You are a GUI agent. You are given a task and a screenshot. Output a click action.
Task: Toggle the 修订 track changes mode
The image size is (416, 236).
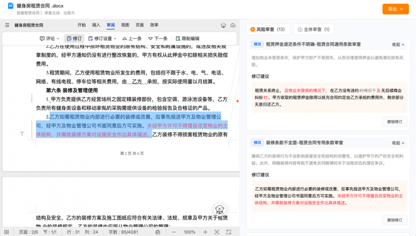pyautogui.click(x=74, y=38)
